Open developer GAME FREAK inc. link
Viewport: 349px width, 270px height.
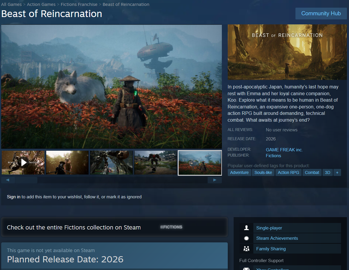284,150
